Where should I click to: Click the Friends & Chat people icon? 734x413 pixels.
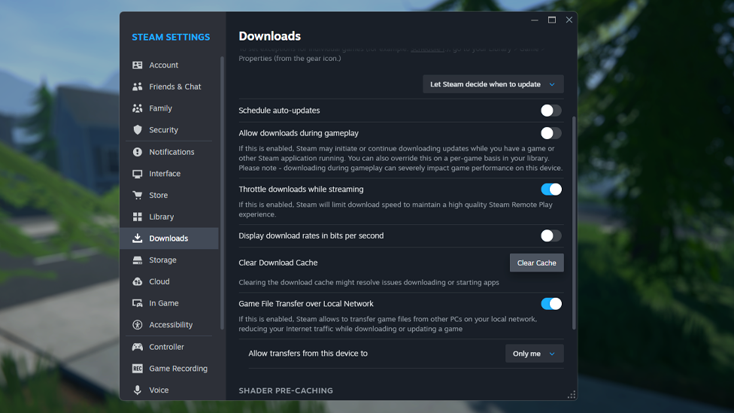pos(137,87)
